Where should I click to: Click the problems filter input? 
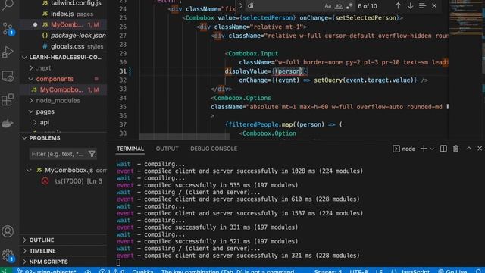click(58, 154)
